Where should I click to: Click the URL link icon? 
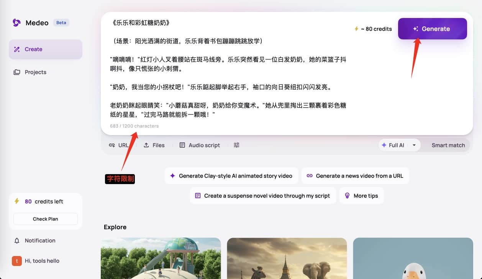(x=112, y=145)
